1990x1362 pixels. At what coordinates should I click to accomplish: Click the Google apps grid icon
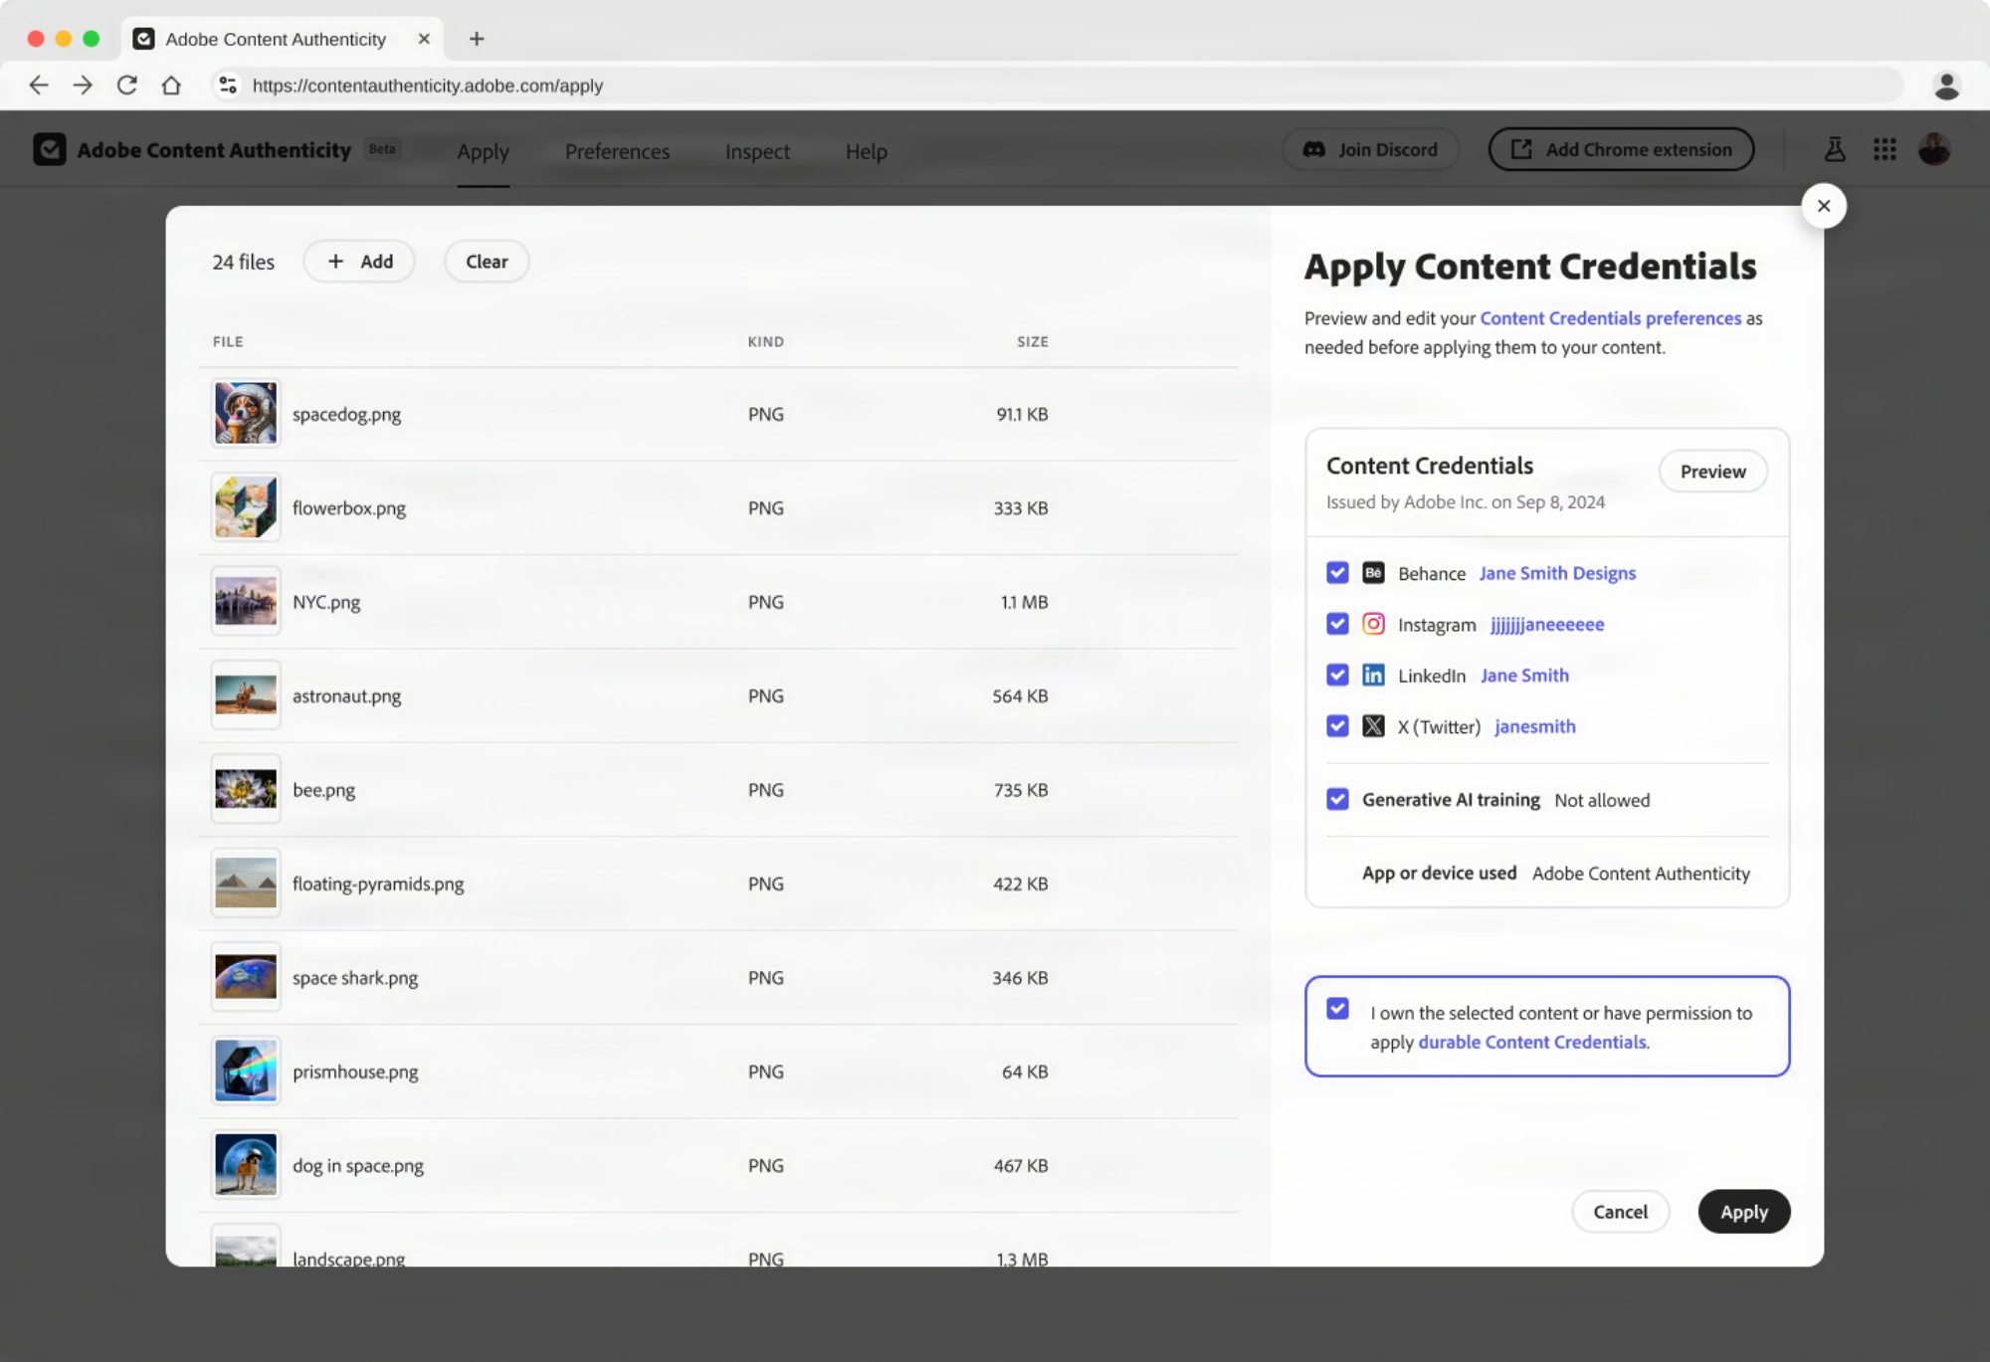click(x=1886, y=148)
